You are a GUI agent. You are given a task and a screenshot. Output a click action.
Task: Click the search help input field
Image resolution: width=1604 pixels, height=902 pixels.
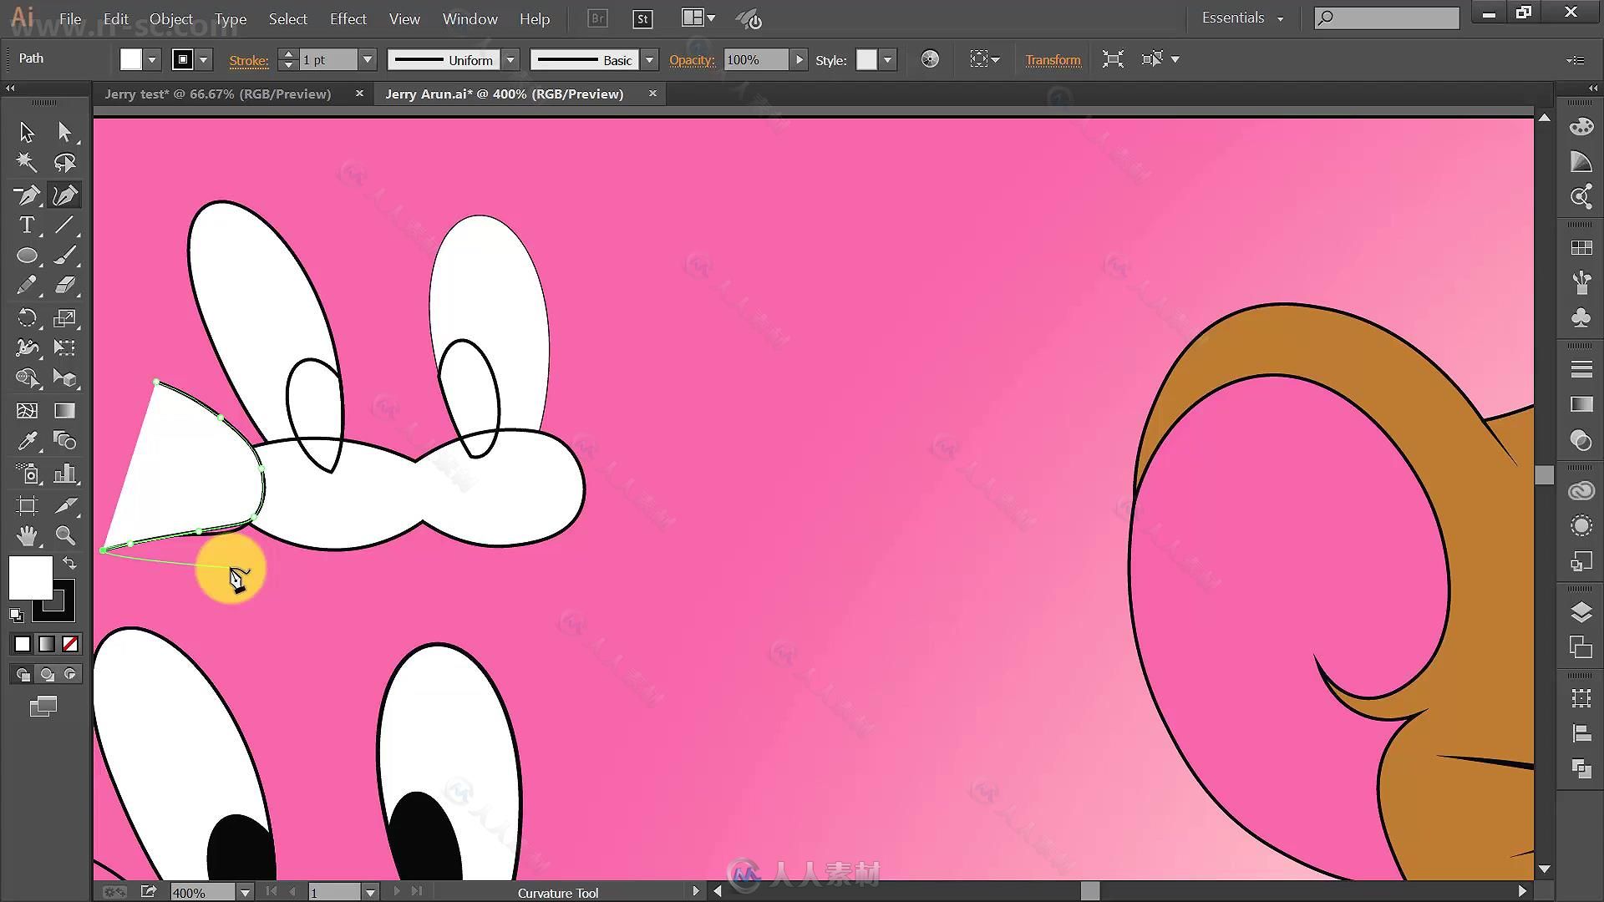[x=1387, y=18]
